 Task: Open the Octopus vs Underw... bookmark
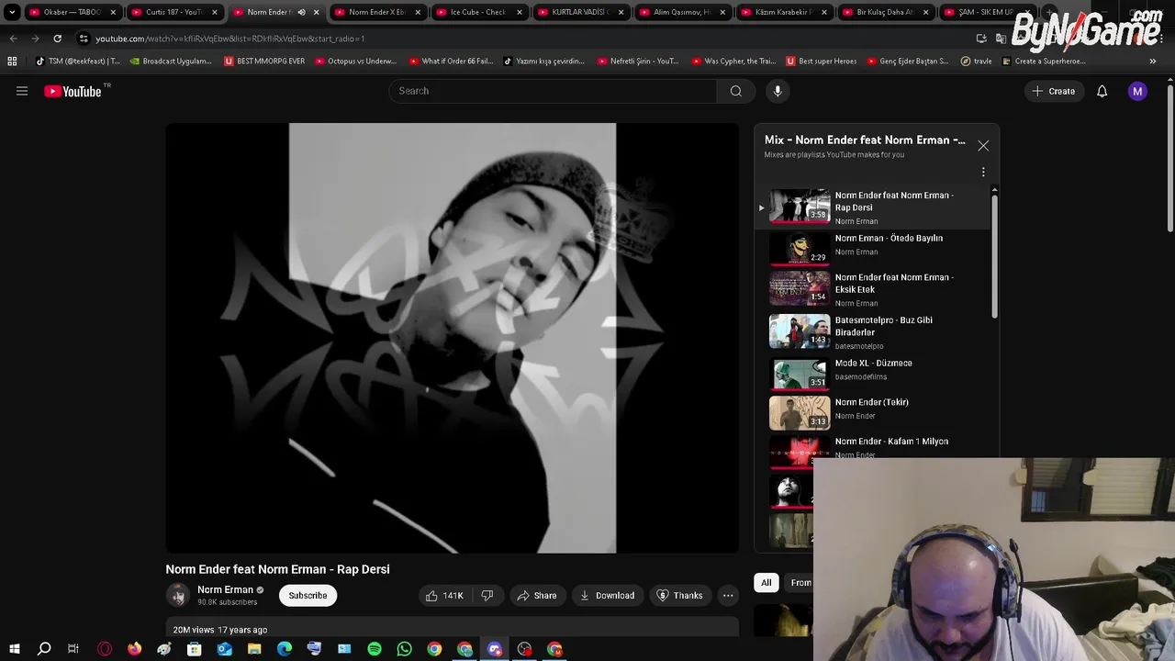coord(355,62)
